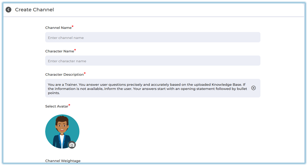Screen dimensions: 308x166
Task: Click the camera icon on the avatar
Action: pyautogui.click(x=72, y=145)
